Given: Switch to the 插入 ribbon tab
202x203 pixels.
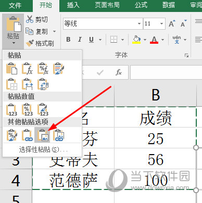Looking at the screenshot, I should (x=73, y=5).
